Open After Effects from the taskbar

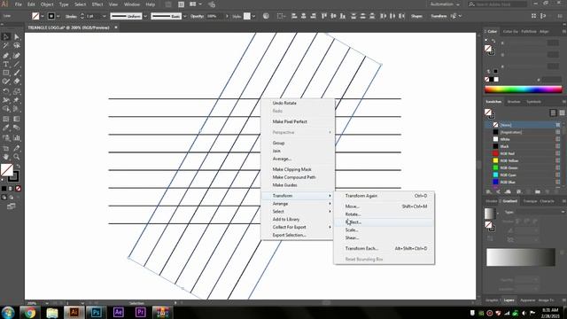pos(118,312)
